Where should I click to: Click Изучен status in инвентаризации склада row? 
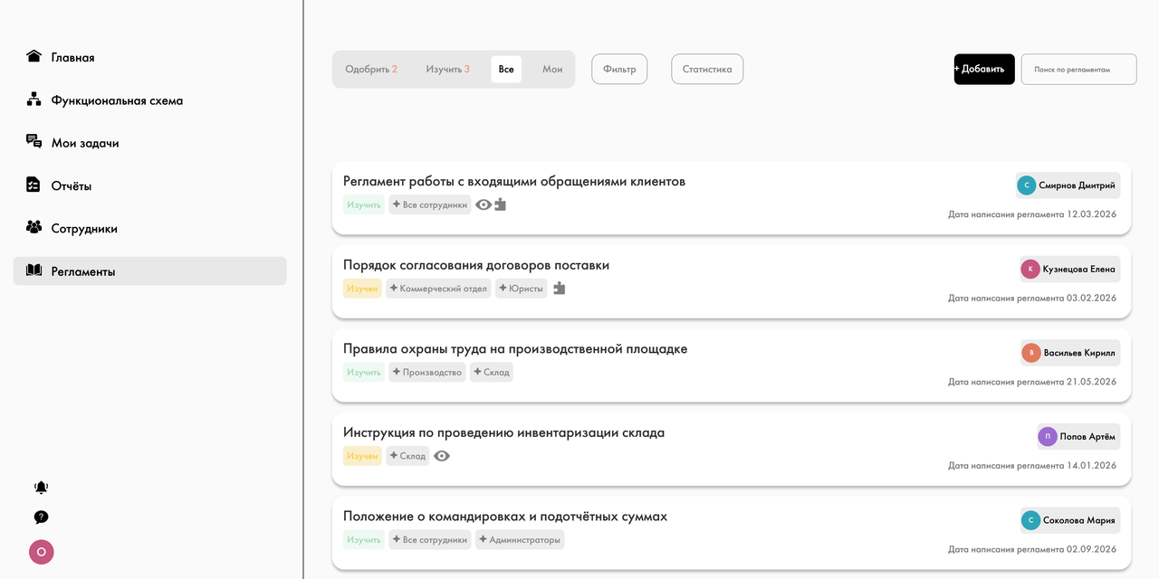coord(362,456)
